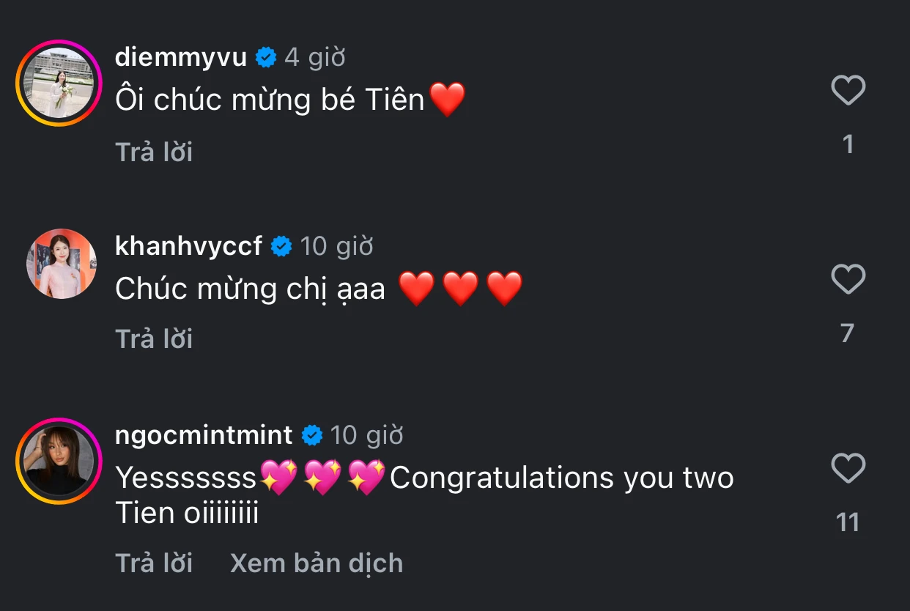910x611 pixels.
Task: Open the ngocmintmint username link
Action: [204, 435]
